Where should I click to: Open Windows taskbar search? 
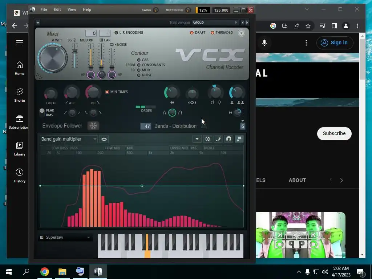pyautogui.click(x=26, y=271)
